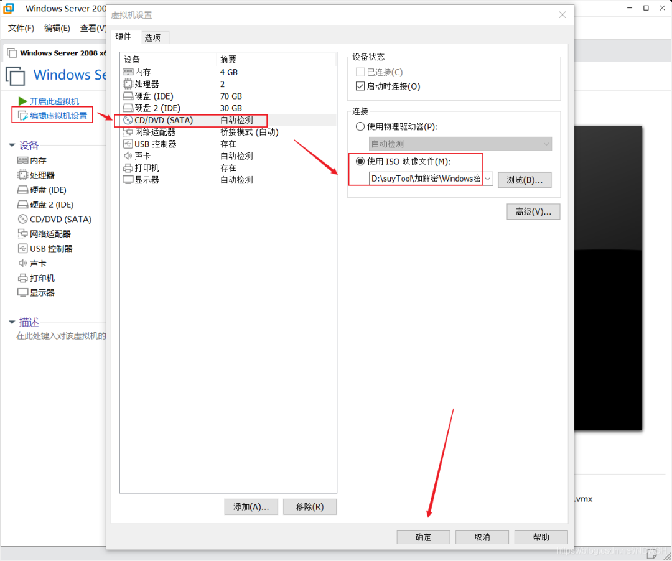
Task: Click the 70 GB disk summary value
Action: coord(231,96)
